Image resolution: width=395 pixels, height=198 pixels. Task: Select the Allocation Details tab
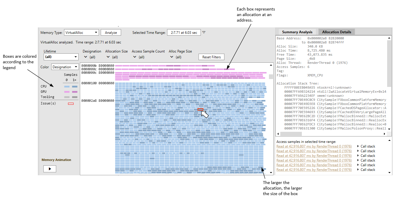click(x=336, y=32)
